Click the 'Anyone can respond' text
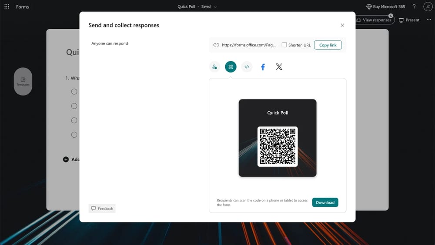This screenshot has height=245, width=435. [110, 43]
